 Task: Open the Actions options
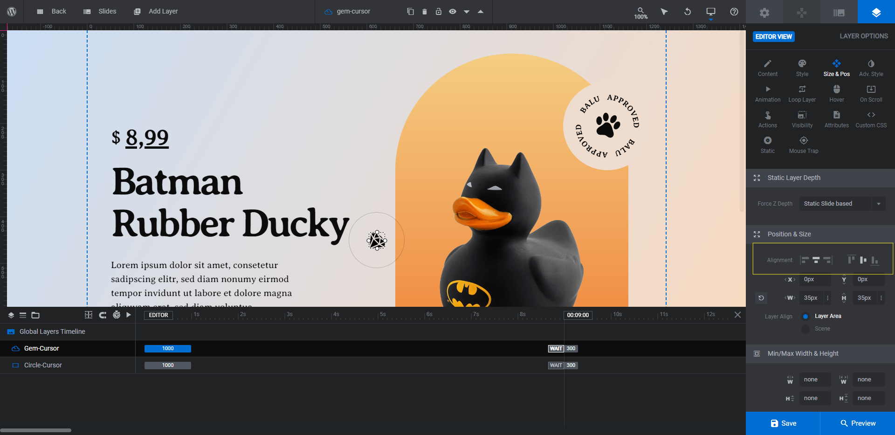click(768, 119)
